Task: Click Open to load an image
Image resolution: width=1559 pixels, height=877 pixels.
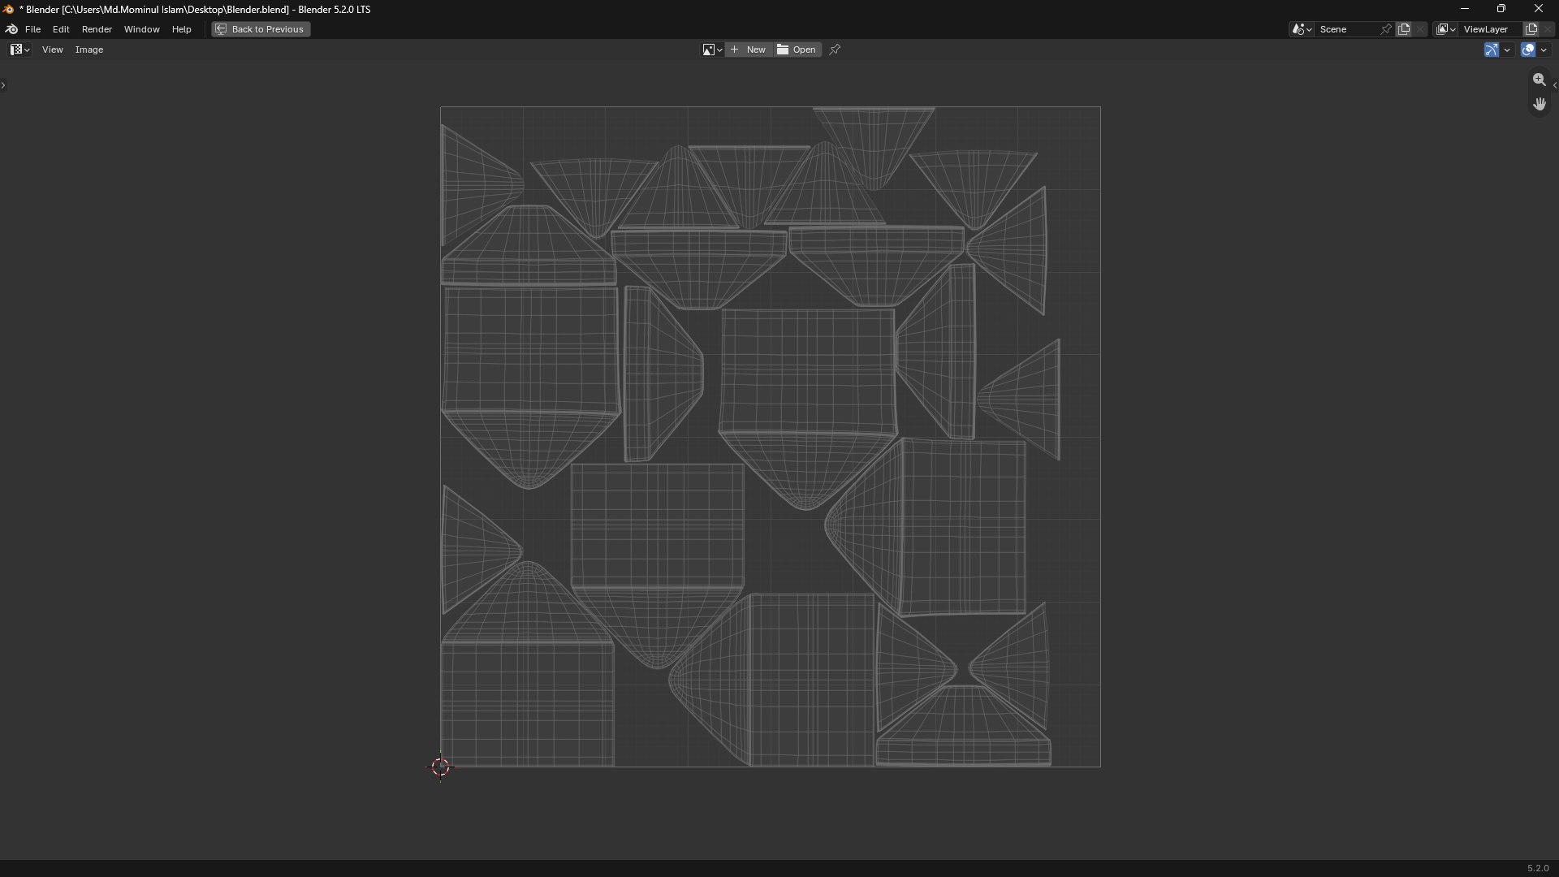Action: tap(797, 50)
